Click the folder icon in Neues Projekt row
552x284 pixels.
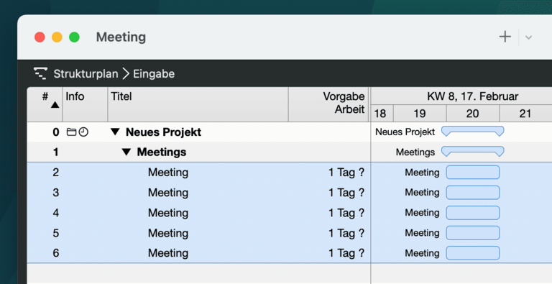tap(71, 132)
